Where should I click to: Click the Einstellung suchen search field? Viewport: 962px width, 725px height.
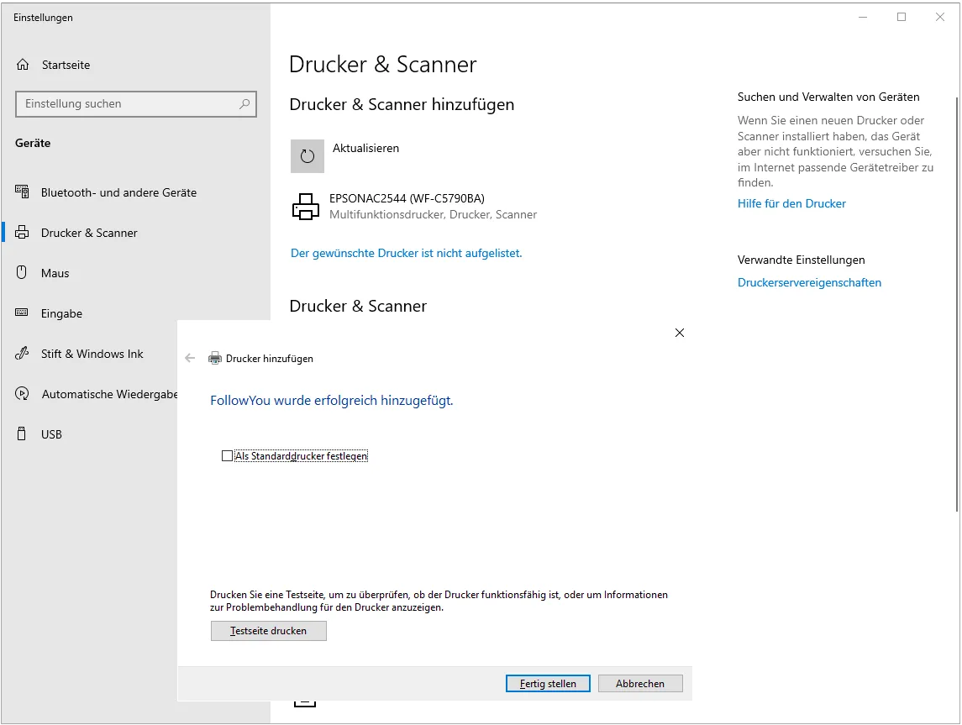coord(126,104)
